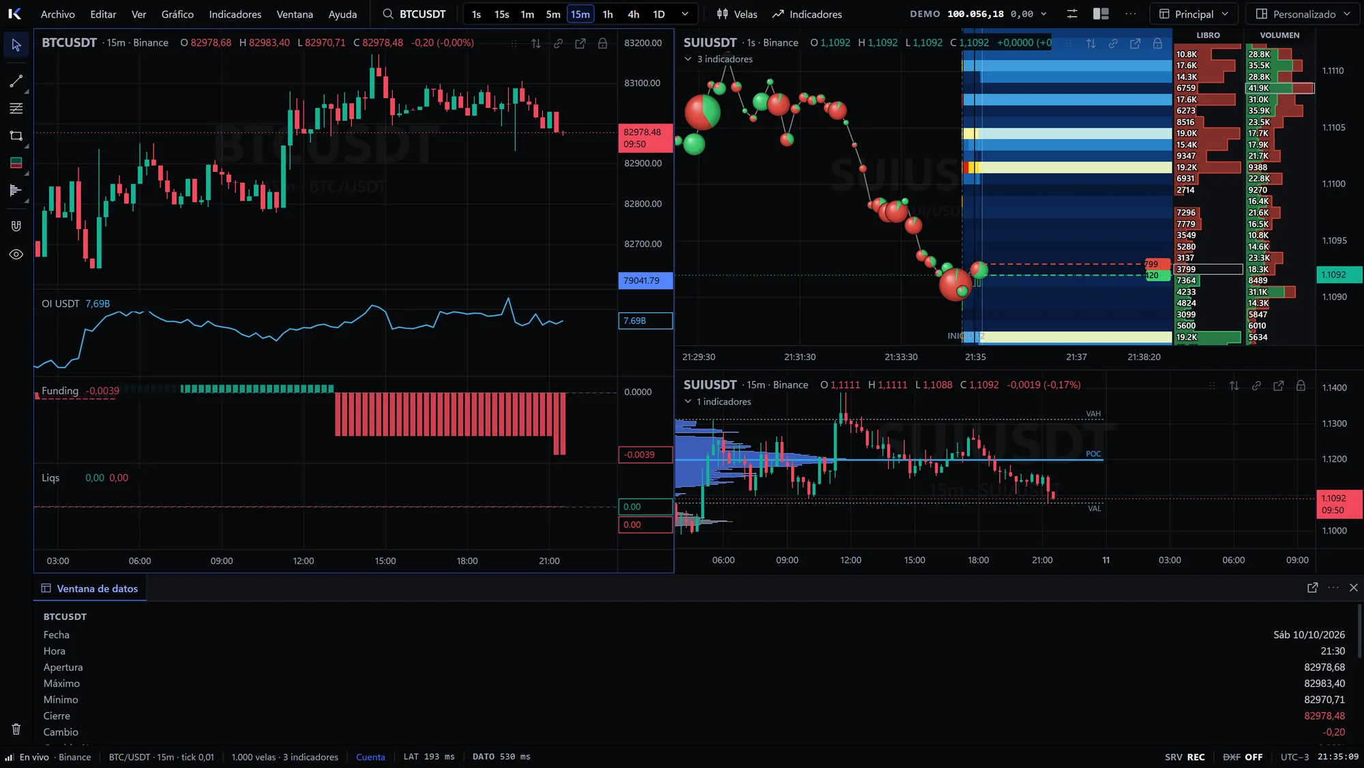Pop out the SUIUSDT 15m chart
The width and height of the screenshot is (1364, 768).
point(1279,385)
